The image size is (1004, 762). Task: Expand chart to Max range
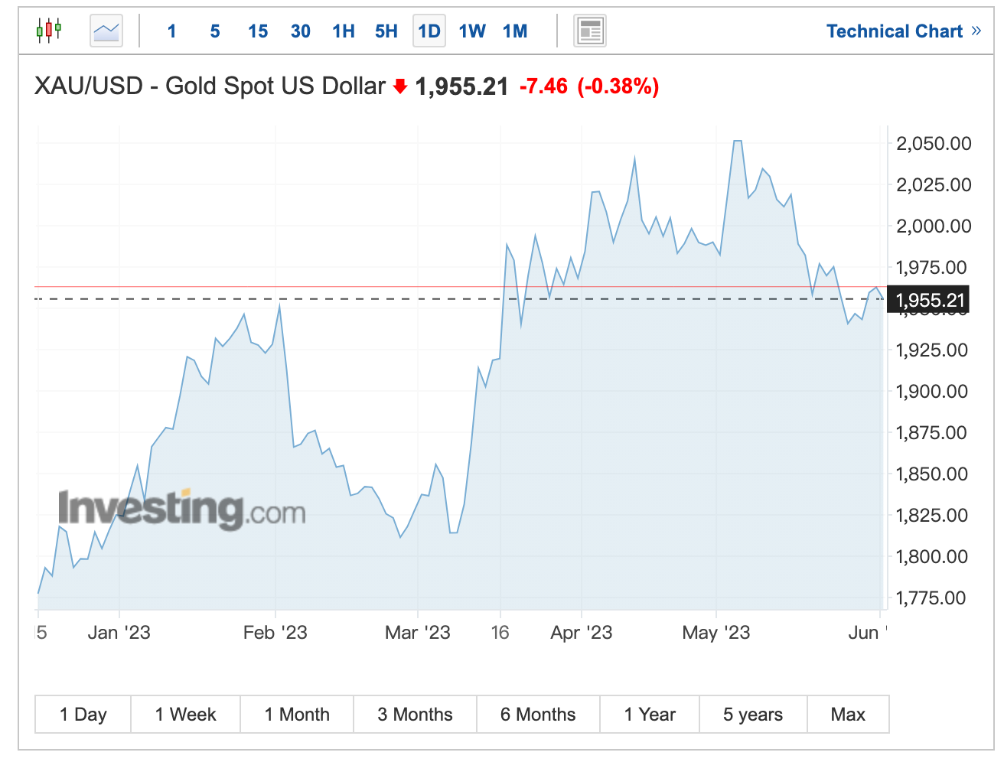tap(848, 714)
